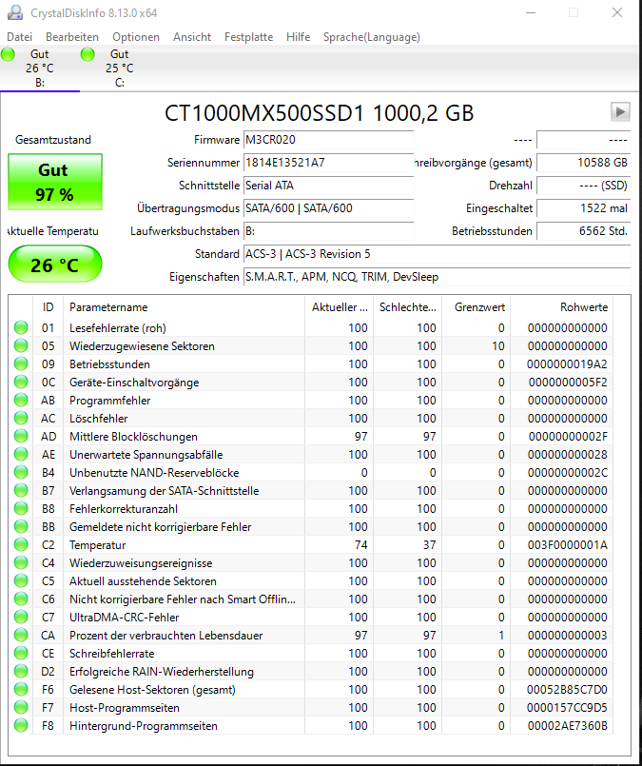This screenshot has width=642, height=766.
Task: Click status icon of row 09 Betriebsstunden
Action: tap(21, 363)
